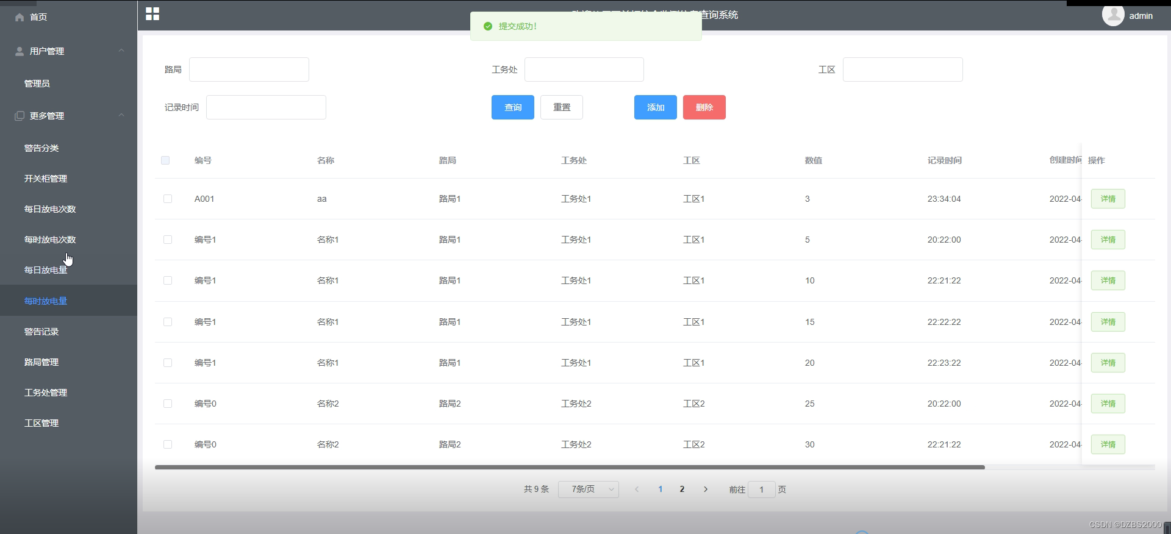Collapse the 用户管理 submenu arrow
The image size is (1171, 534).
pyautogui.click(x=121, y=51)
